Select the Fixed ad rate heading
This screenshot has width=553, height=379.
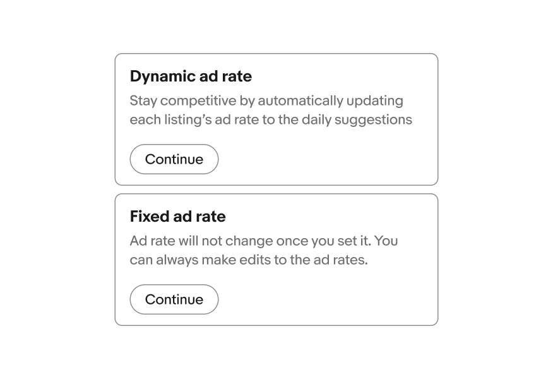[177, 217]
